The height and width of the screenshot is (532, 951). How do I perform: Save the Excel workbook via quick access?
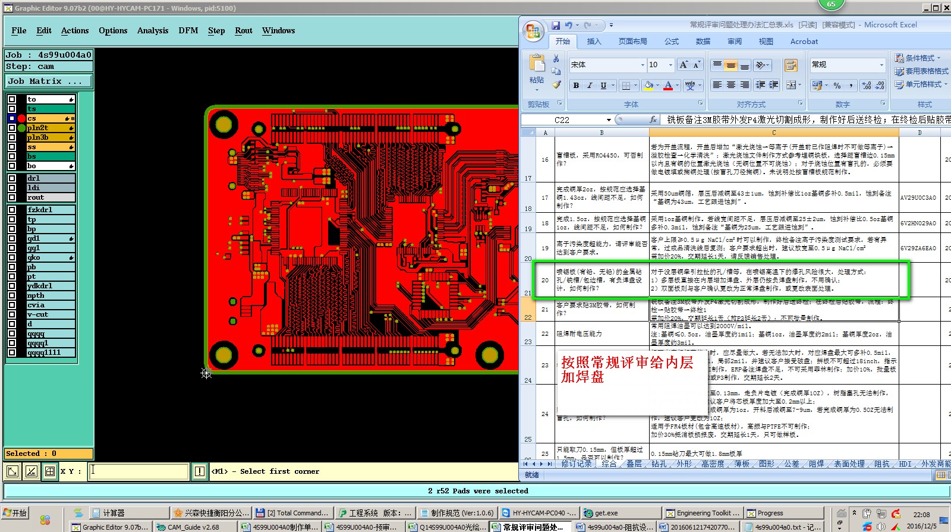pos(556,25)
